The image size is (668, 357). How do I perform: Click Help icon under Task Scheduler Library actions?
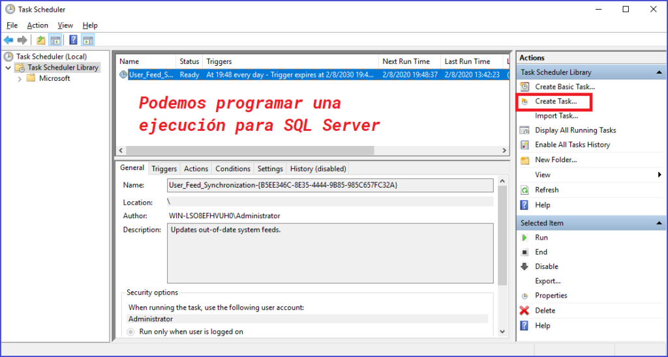click(x=525, y=205)
